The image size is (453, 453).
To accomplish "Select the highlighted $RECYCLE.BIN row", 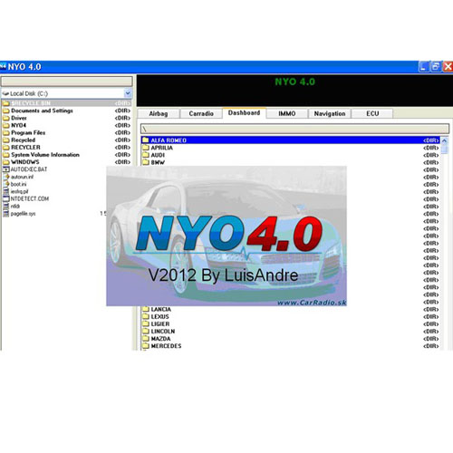I will (66, 103).
